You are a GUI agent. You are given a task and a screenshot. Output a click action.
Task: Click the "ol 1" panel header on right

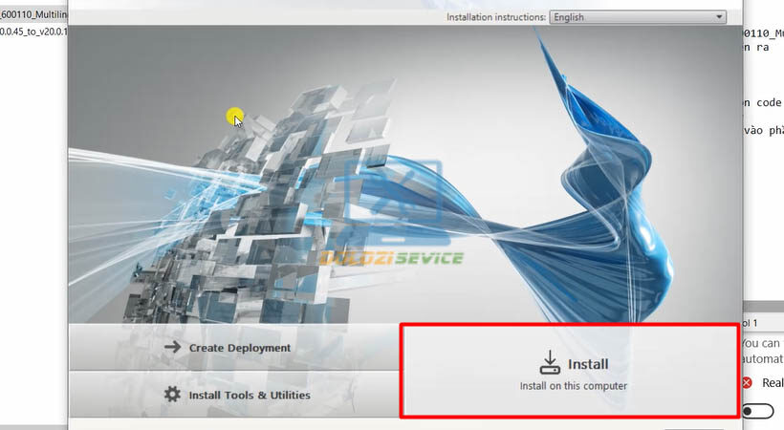(751, 323)
